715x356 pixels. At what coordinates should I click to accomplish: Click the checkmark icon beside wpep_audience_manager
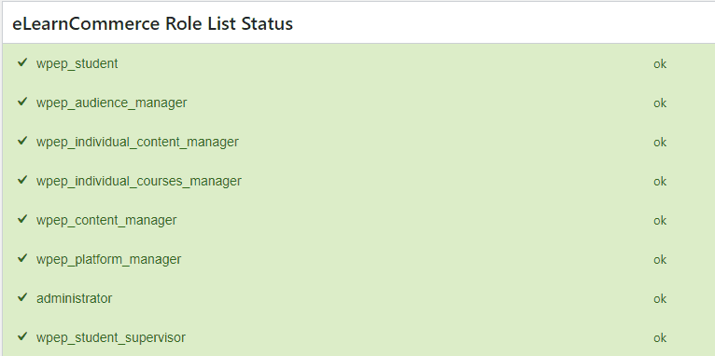tap(22, 102)
